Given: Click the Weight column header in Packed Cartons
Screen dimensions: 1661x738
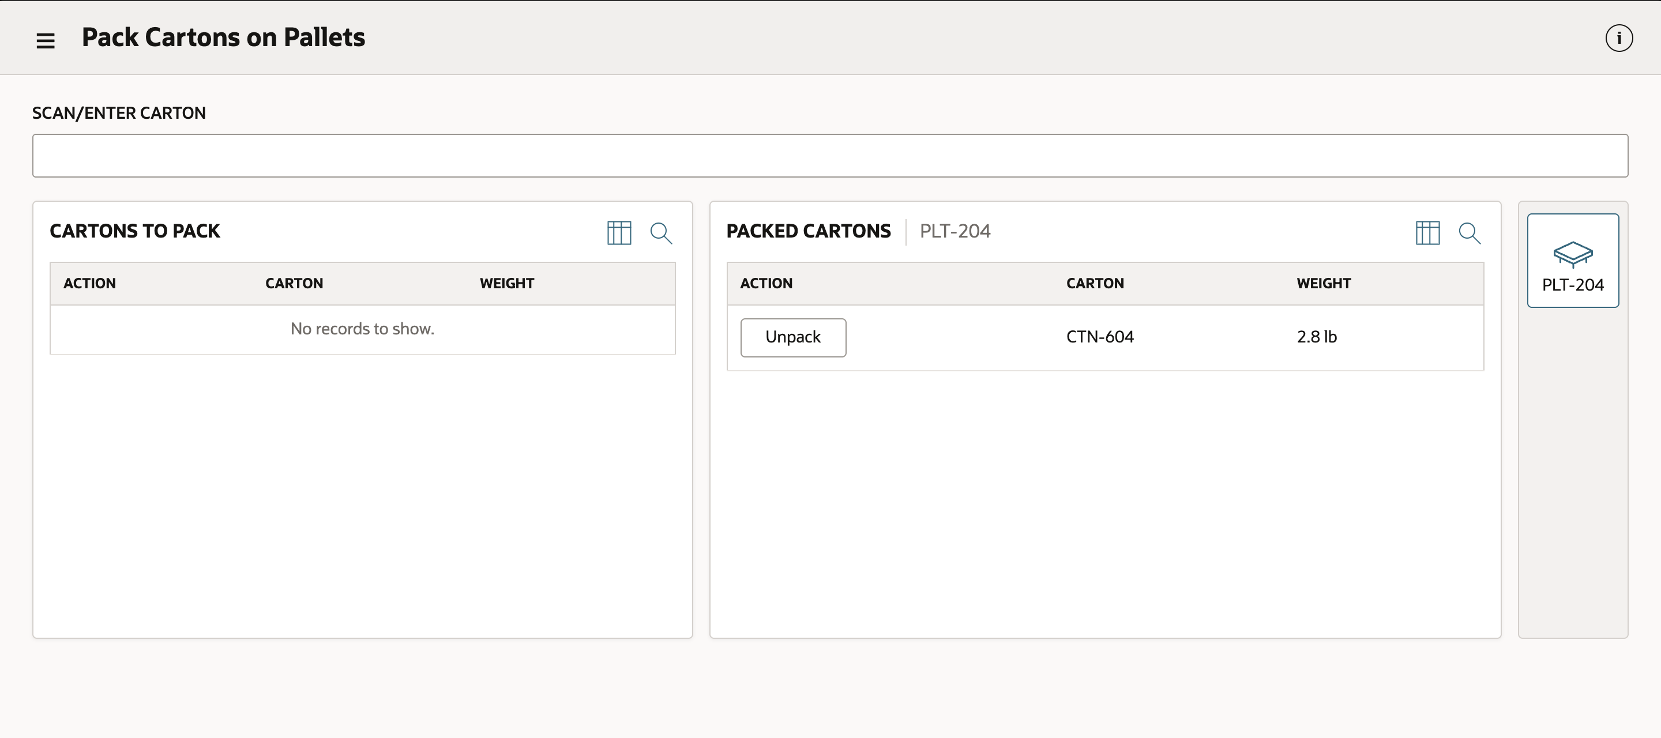Looking at the screenshot, I should (x=1324, y=284).
